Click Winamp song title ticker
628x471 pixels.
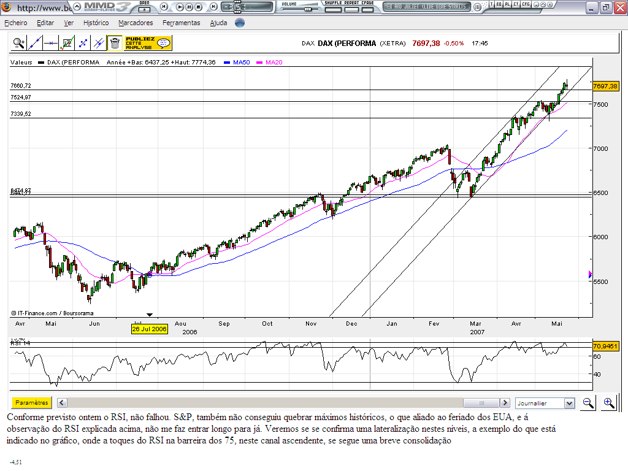point(426,6)
